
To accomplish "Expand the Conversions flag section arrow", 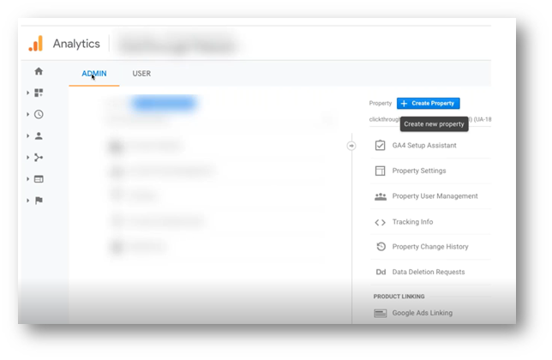I will click(28, 201).
